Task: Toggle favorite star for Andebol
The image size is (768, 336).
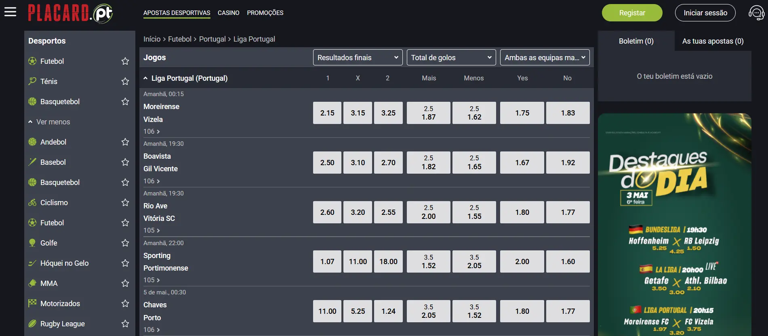Action: click(125, 142)
